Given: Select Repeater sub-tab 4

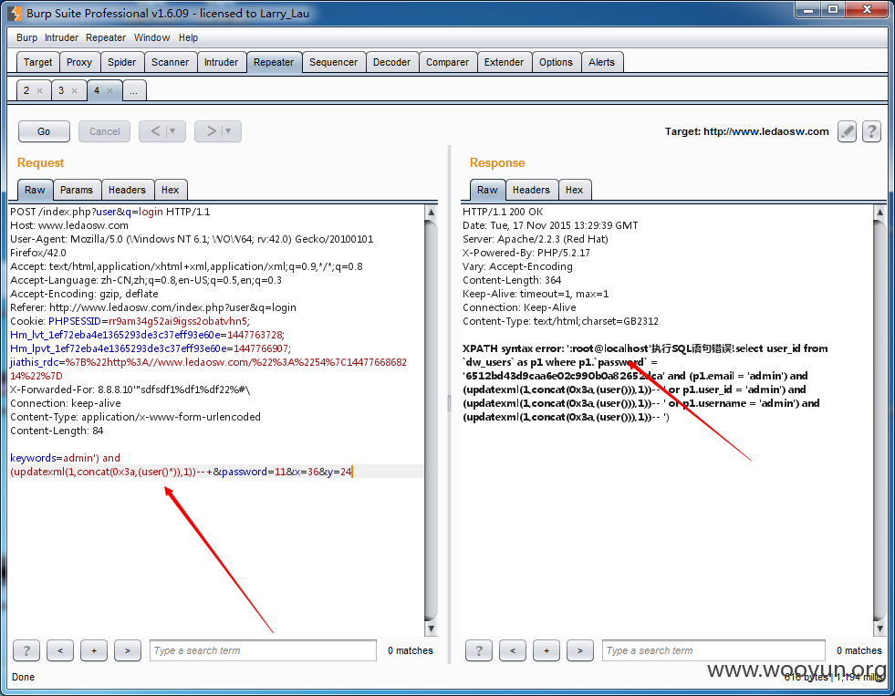Looking at the screenshot, I should [97, 90].
